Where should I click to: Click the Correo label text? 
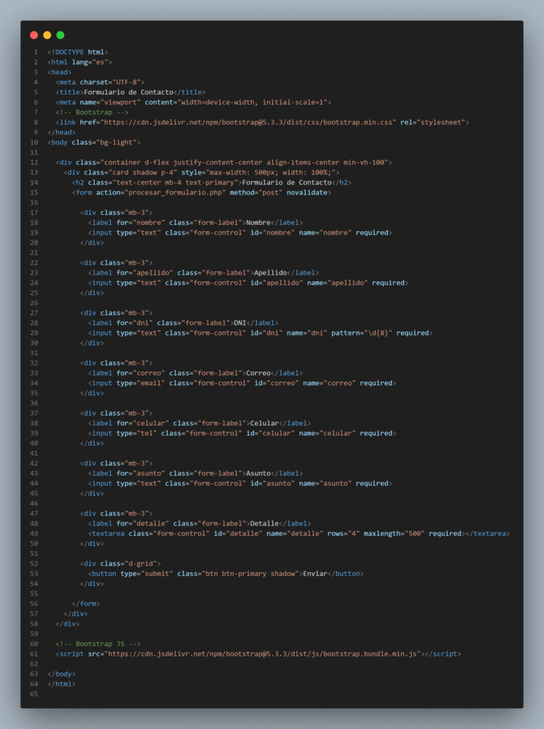(258, 373)
